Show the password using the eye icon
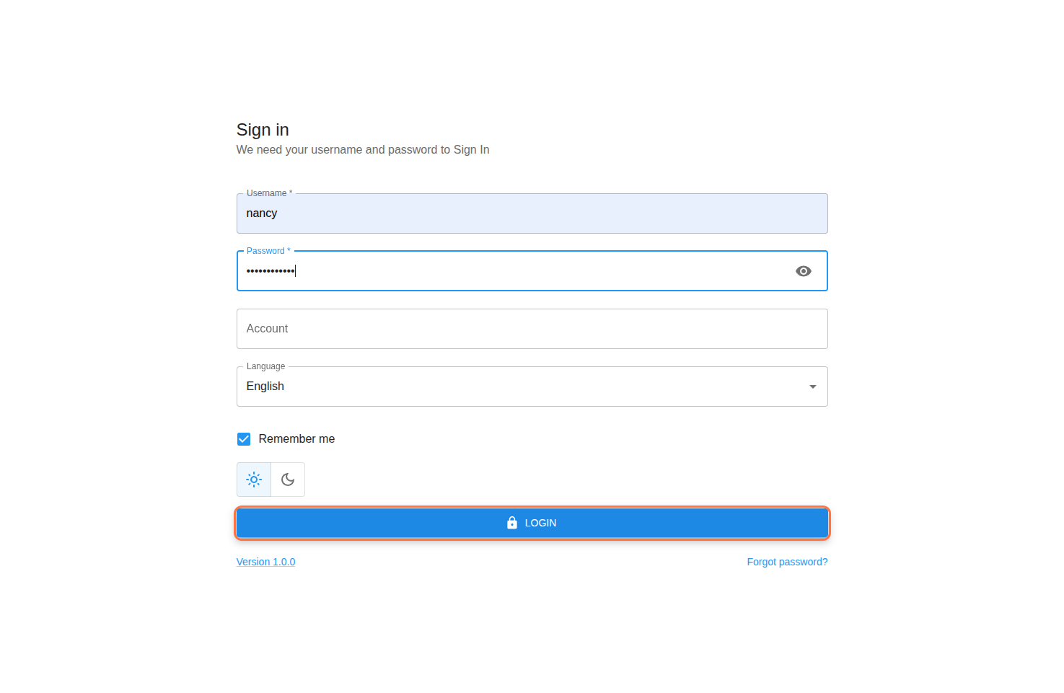Viewport: 1064px width, 693px height. 803,271
